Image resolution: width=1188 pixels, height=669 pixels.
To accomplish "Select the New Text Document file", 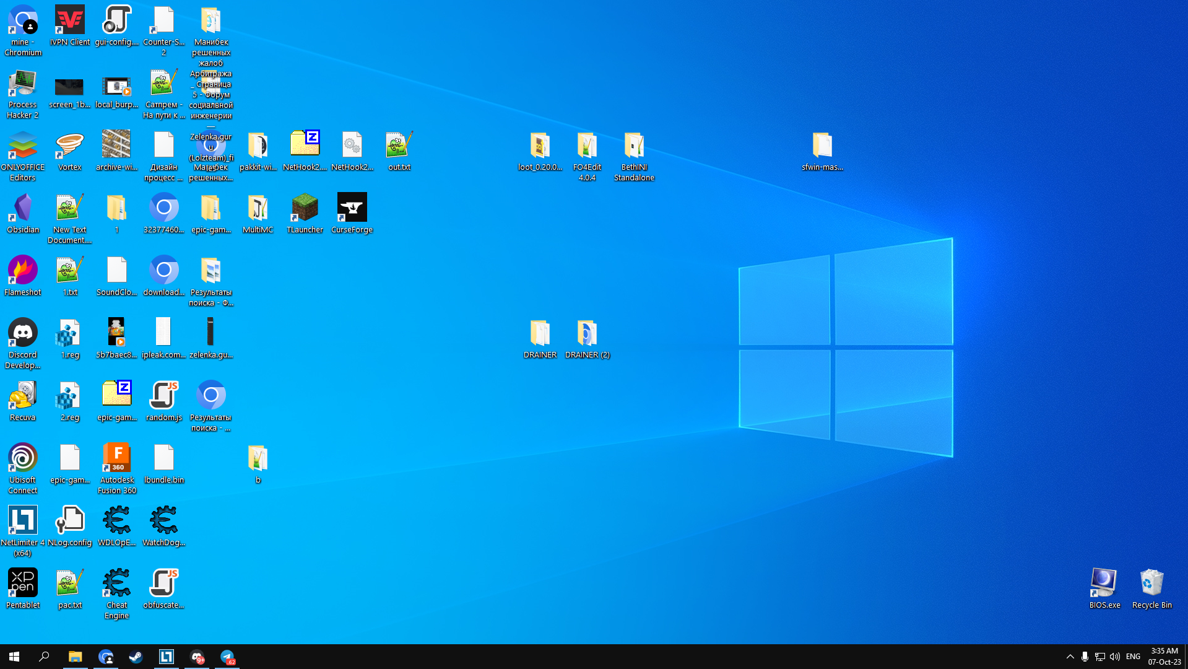I will (69, 219).
